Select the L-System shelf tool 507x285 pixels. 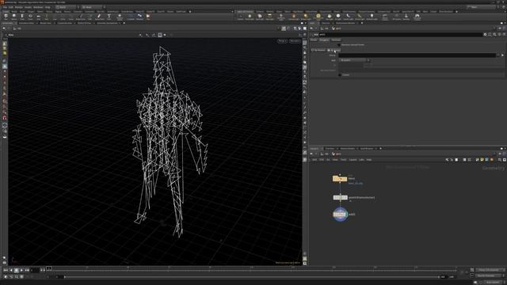(x=131, y=17)
